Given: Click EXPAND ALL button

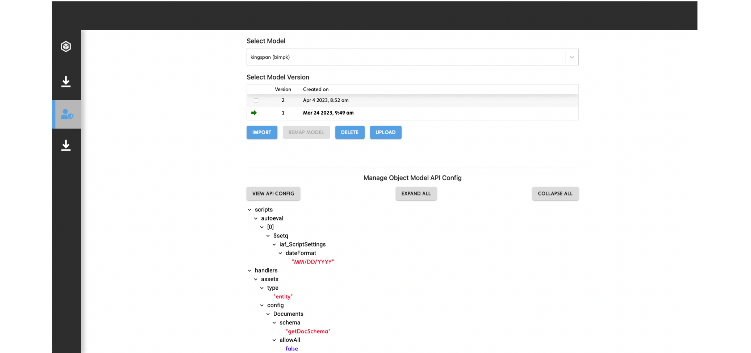Looking at the screenshot, I should (416, 194).
